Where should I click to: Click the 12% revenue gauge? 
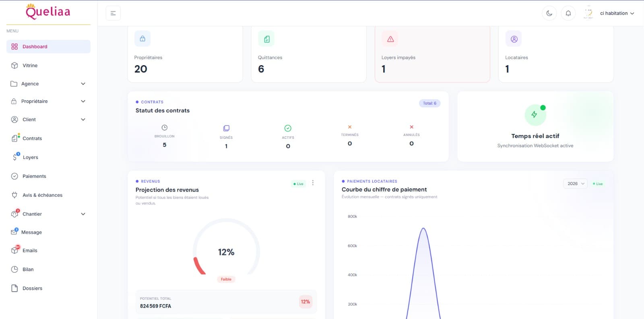coord(226,247)
